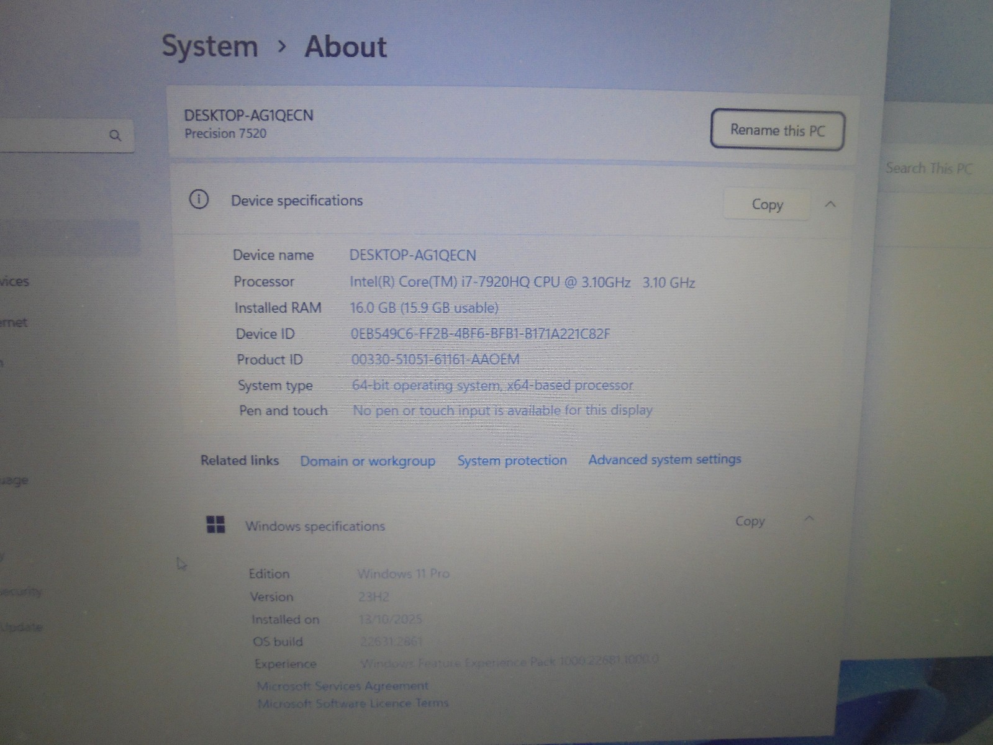Click the Settings sidebar search field
The image size is (993, 745).
(67, 135)
